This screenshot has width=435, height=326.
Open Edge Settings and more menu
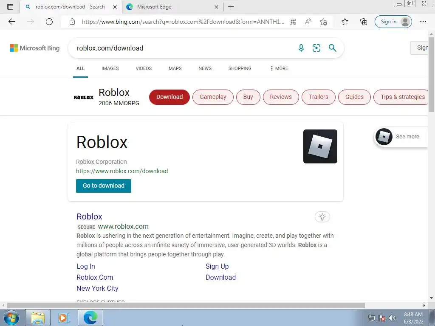(x=423, y=22)
